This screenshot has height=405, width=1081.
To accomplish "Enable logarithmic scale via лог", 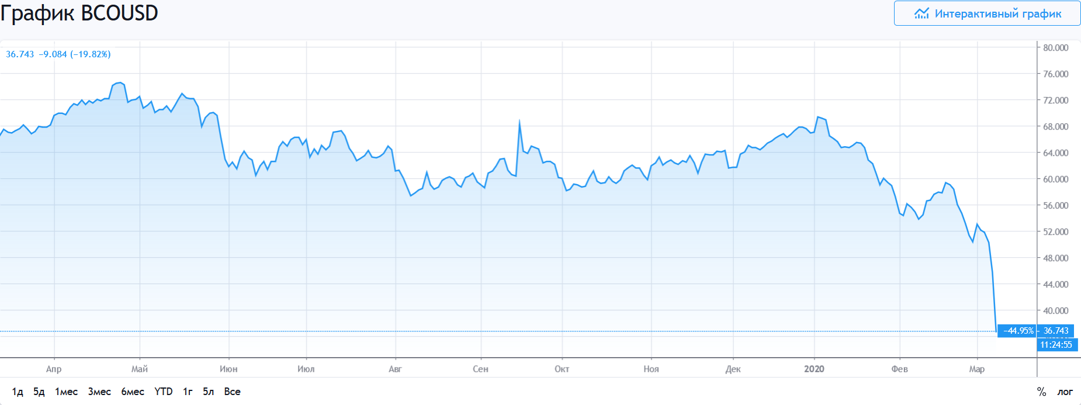I will [x=1065, y=392].
